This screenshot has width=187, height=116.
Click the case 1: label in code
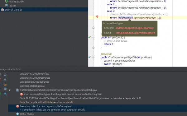click(x=111, y=4)
